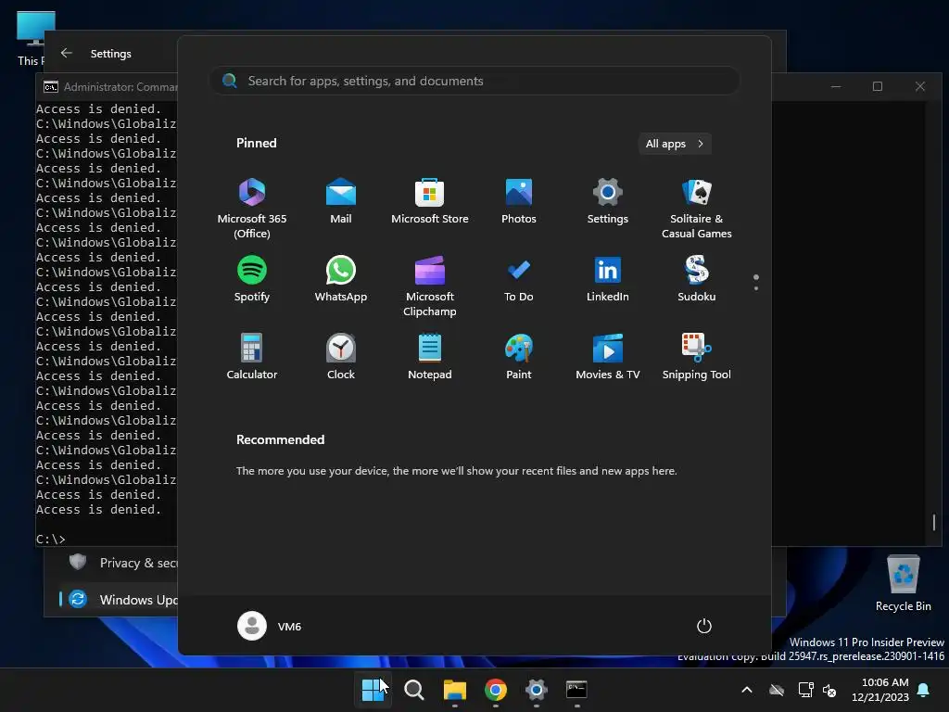Open the network status tray icon

[x=805, y=690]
